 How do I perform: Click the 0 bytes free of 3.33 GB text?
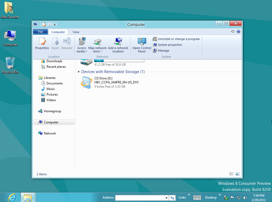tap(110, 87)
